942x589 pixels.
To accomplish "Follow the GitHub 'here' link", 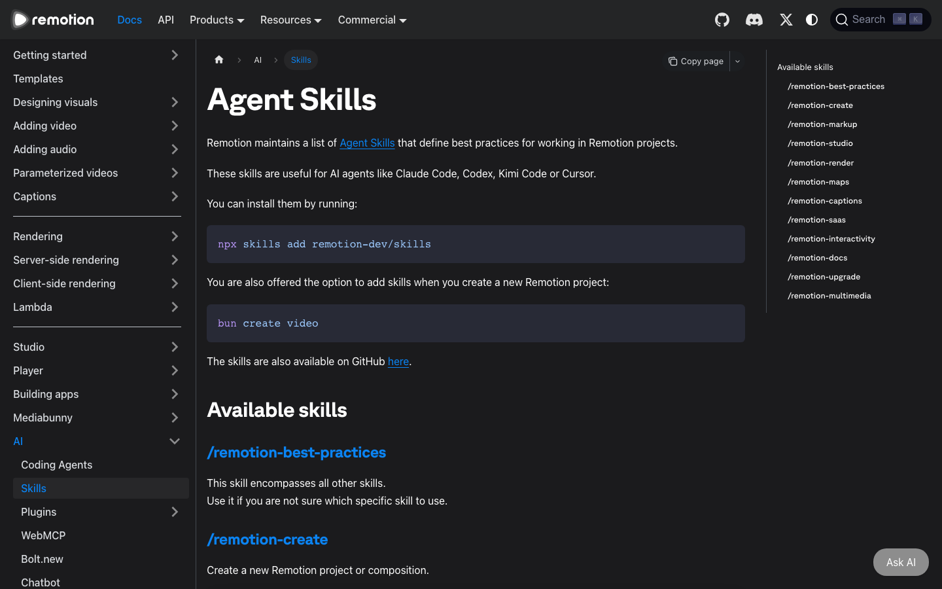I will click(398, 361).
